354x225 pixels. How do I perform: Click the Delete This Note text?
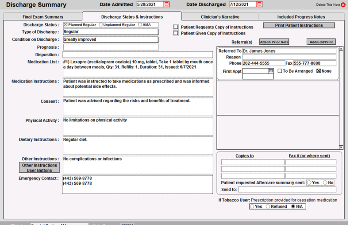[328, 4]
